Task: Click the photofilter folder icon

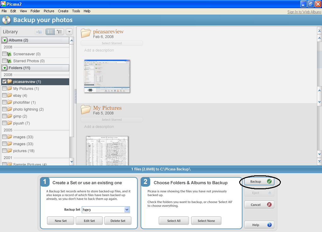Action: point(10,102)
